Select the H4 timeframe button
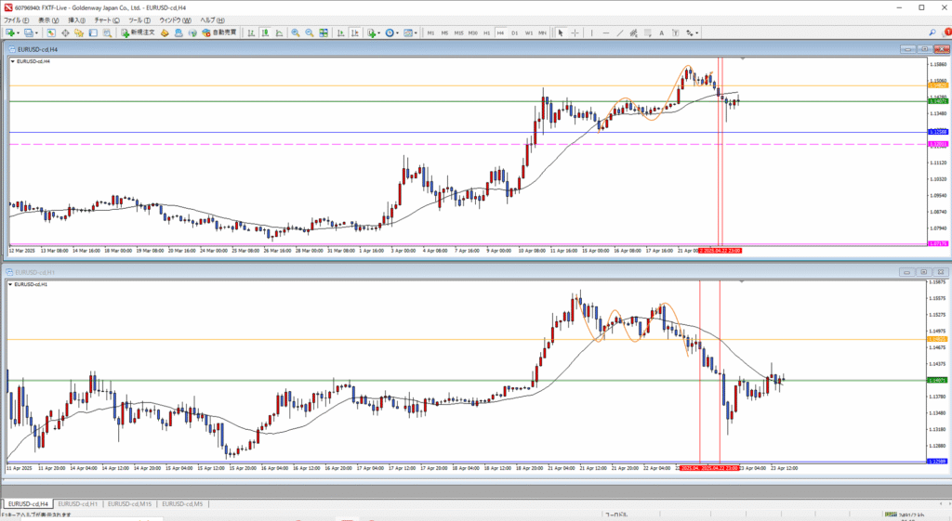This screenshot has height=521, width=952. point(500,33)
